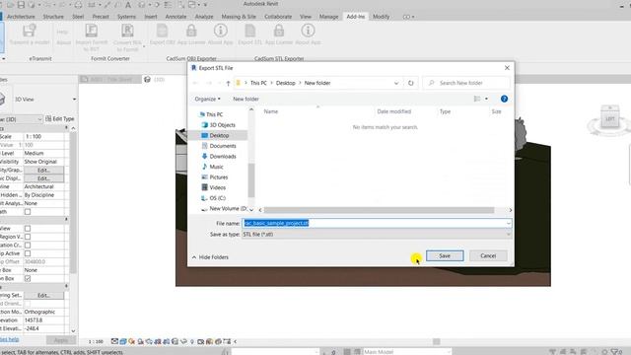Switch to the Architecture ribbon tab

point(21,17)
